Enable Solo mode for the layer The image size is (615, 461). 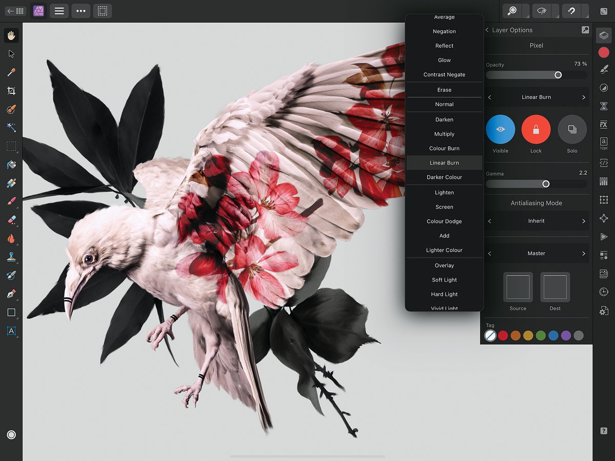tap(571, 129)
